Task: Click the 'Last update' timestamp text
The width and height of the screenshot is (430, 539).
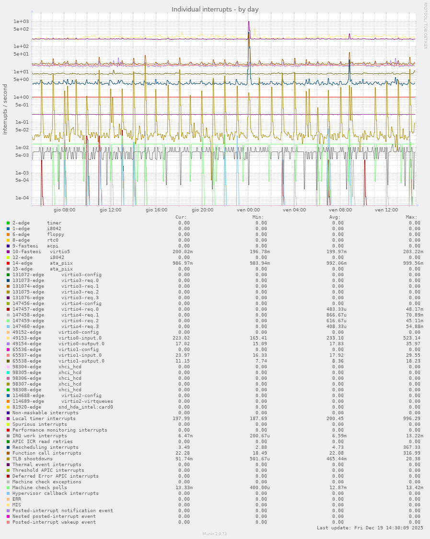Action: [370, 528]
